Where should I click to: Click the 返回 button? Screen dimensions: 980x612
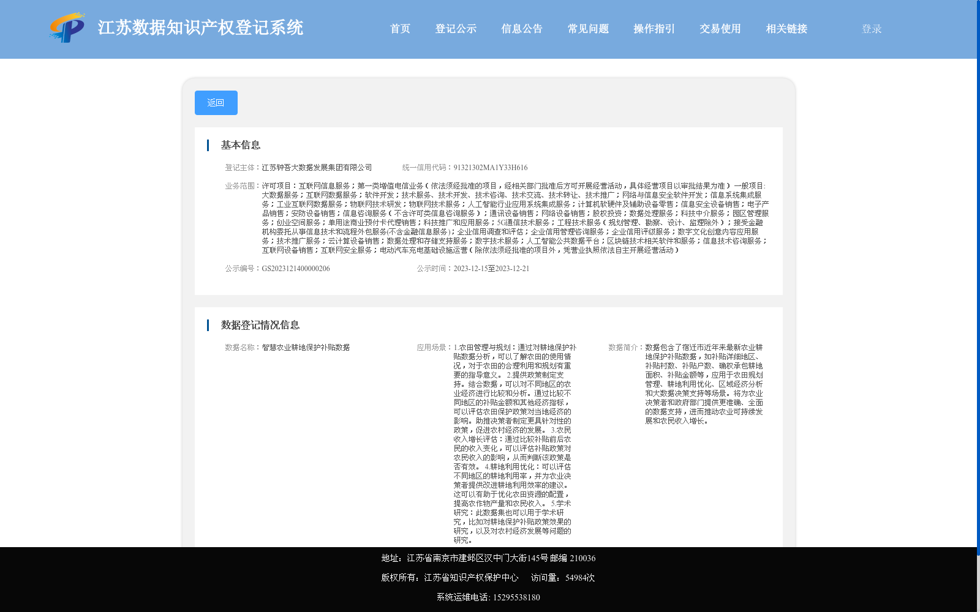pyautogui.click(x=216, y=103)
